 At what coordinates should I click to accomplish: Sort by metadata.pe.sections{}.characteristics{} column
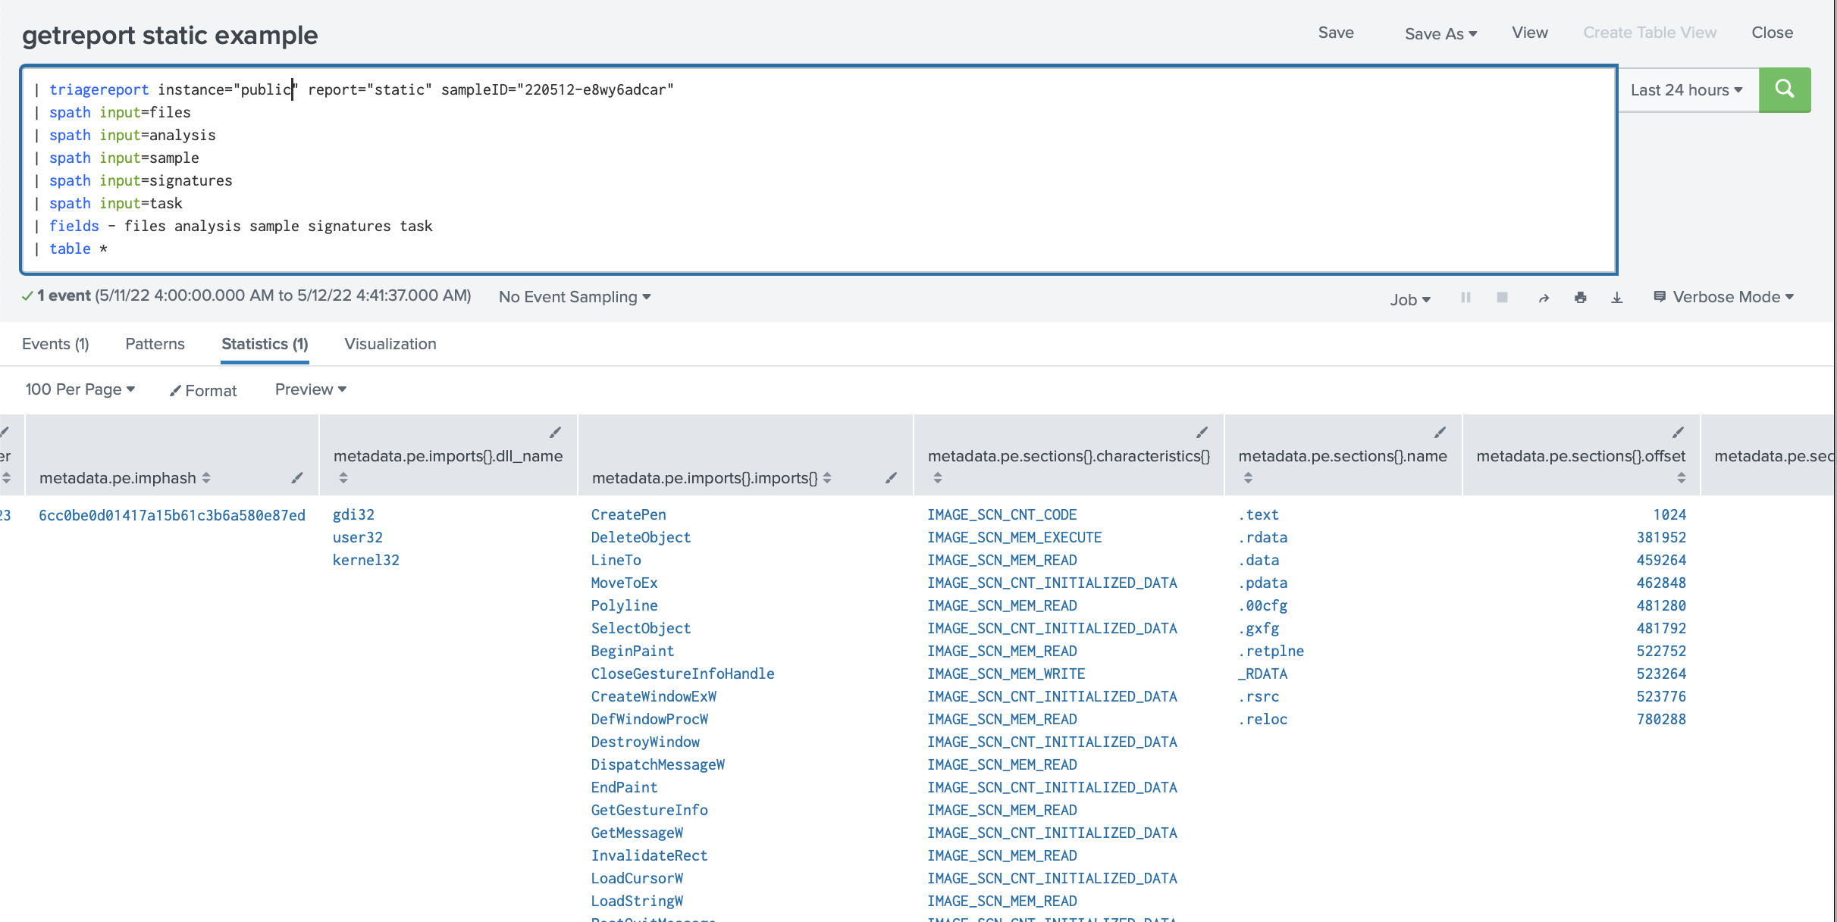pos(938,478)
